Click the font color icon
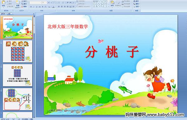 [x=53, y=7]
